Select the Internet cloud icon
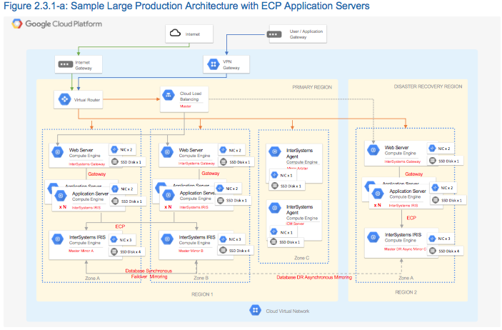Viewport: 502px width, 330px height. tap(175, 33)
